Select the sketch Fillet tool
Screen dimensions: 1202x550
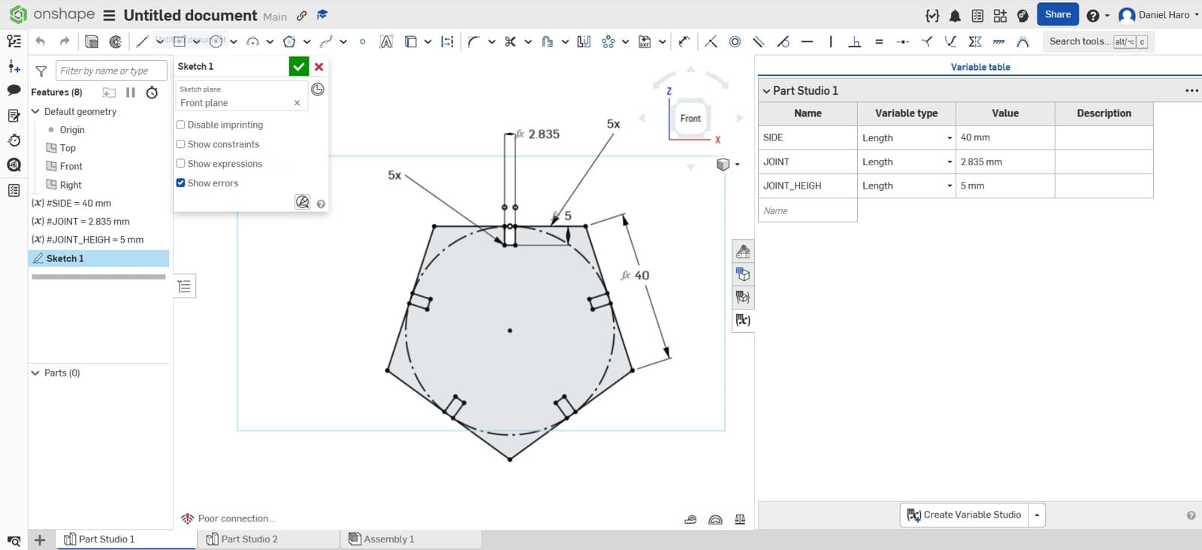pos(473,41)
